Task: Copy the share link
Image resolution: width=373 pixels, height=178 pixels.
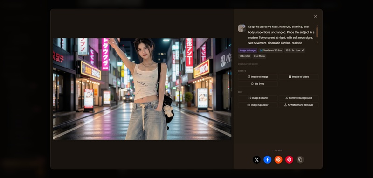Action: pyautogui.click(x=300, y=160)
